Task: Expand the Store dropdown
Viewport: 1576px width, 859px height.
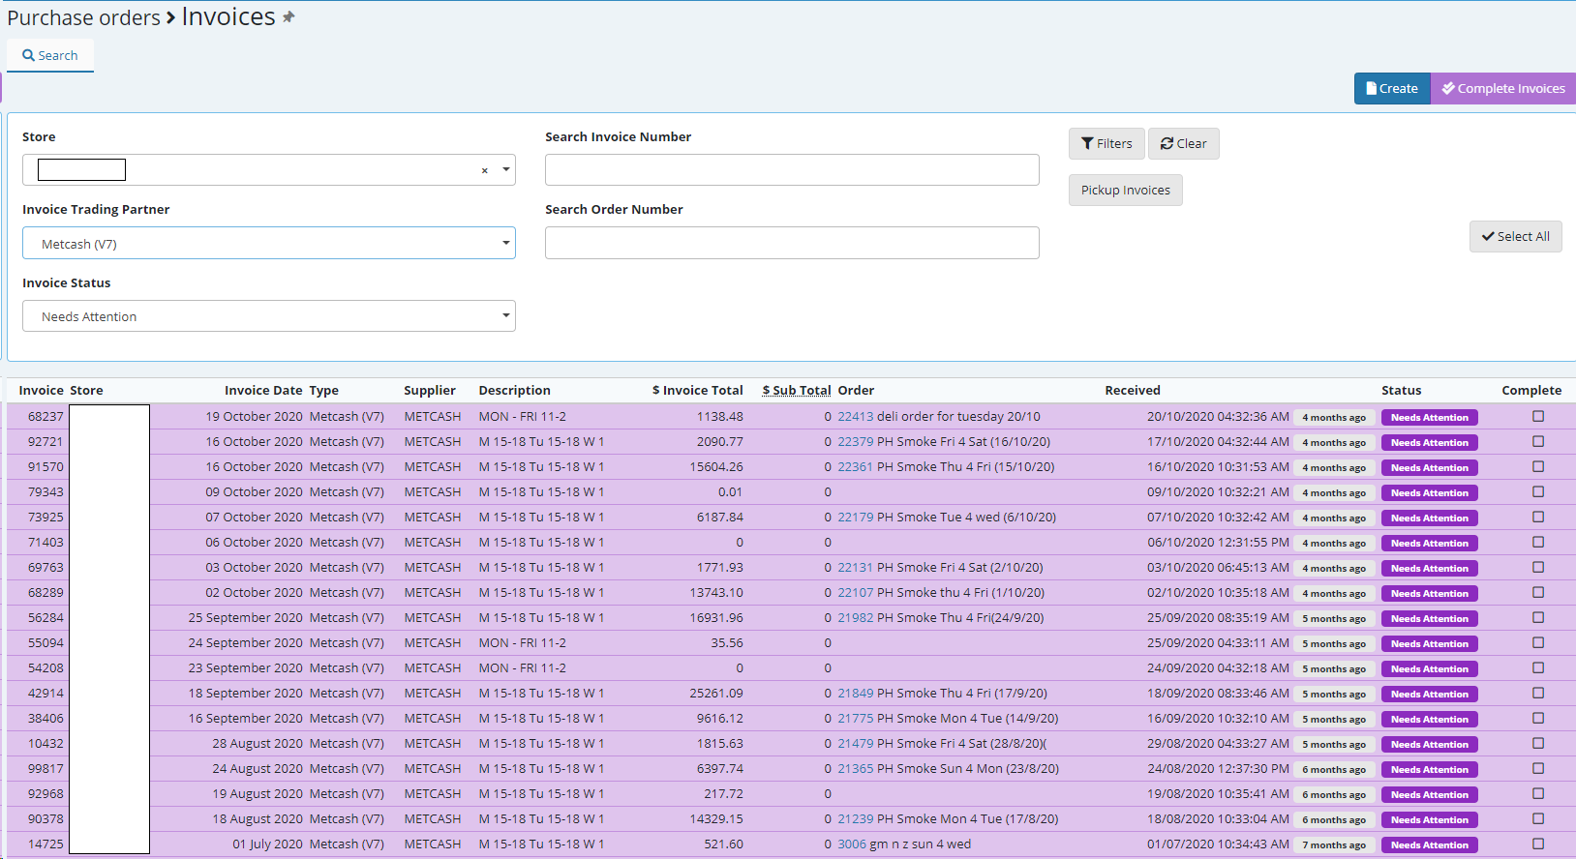Action: [x=505, y=169]
